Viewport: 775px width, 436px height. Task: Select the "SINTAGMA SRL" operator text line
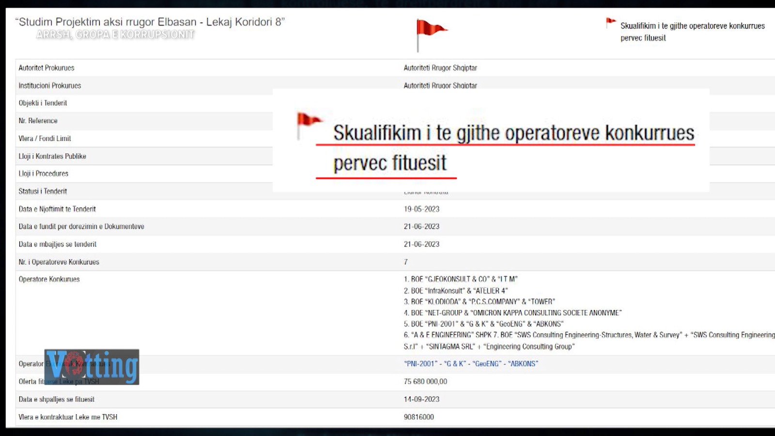(489, 347)
